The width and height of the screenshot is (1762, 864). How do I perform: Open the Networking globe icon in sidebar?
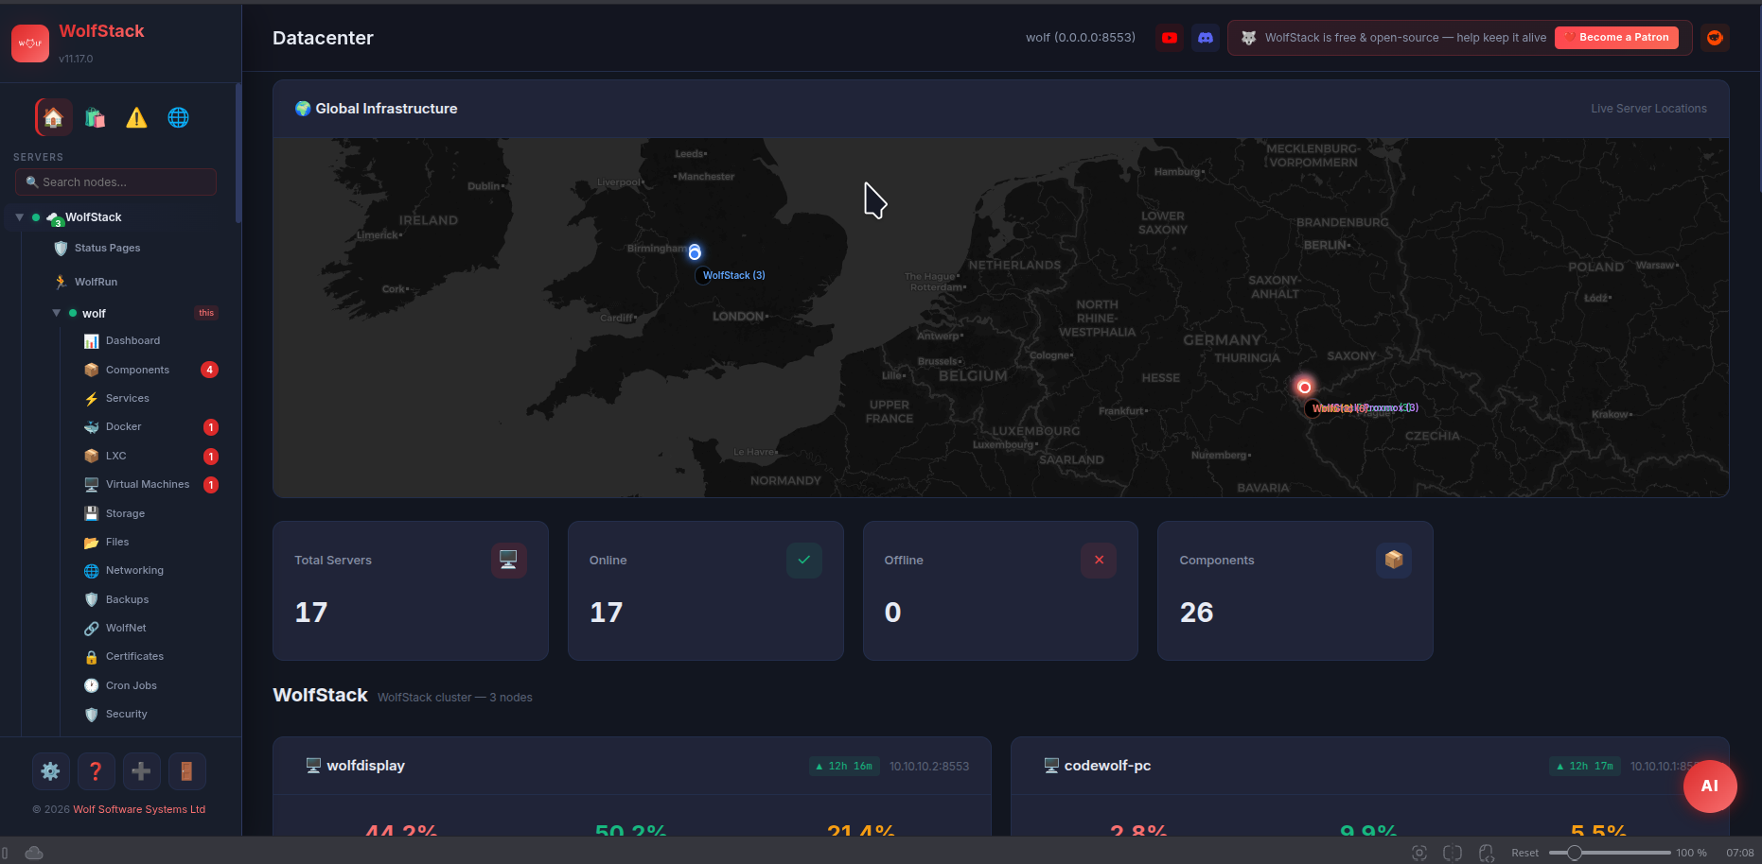coord(91,570)
